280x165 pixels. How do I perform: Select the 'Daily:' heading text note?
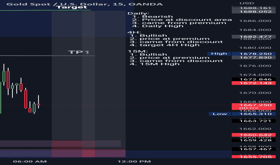pyautogui.click(x=138, y=13)
